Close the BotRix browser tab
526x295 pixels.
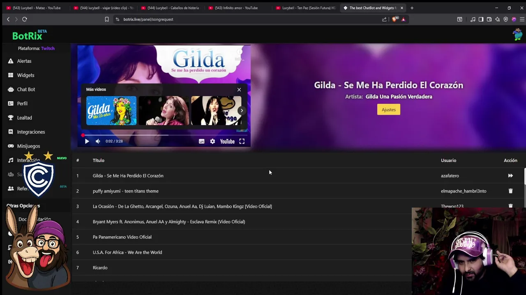(x=401, y=8)
